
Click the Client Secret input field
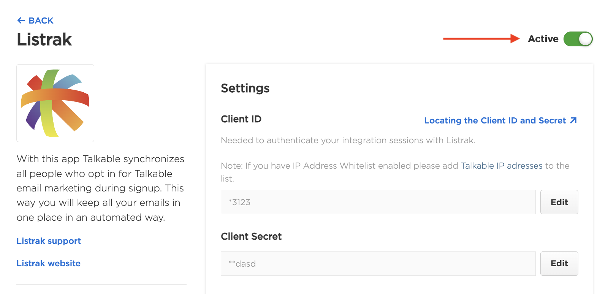click(x=378, y=264)
